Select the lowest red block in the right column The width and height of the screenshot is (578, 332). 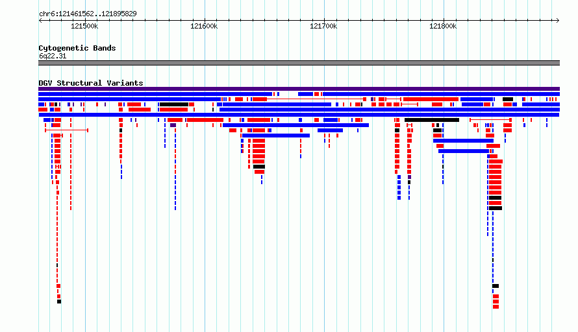coord(496,307)
